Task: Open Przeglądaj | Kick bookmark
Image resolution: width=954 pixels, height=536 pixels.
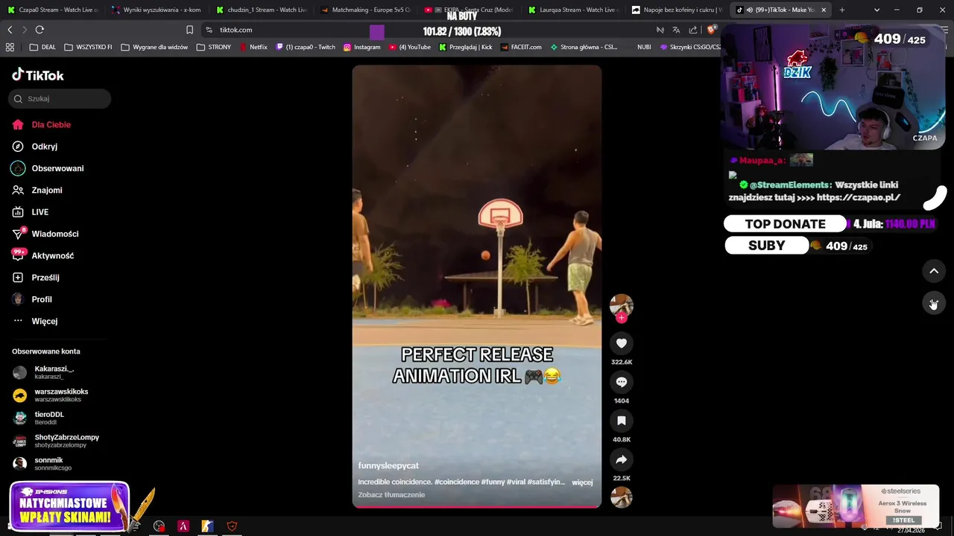Action: click(x=466, y=47)
